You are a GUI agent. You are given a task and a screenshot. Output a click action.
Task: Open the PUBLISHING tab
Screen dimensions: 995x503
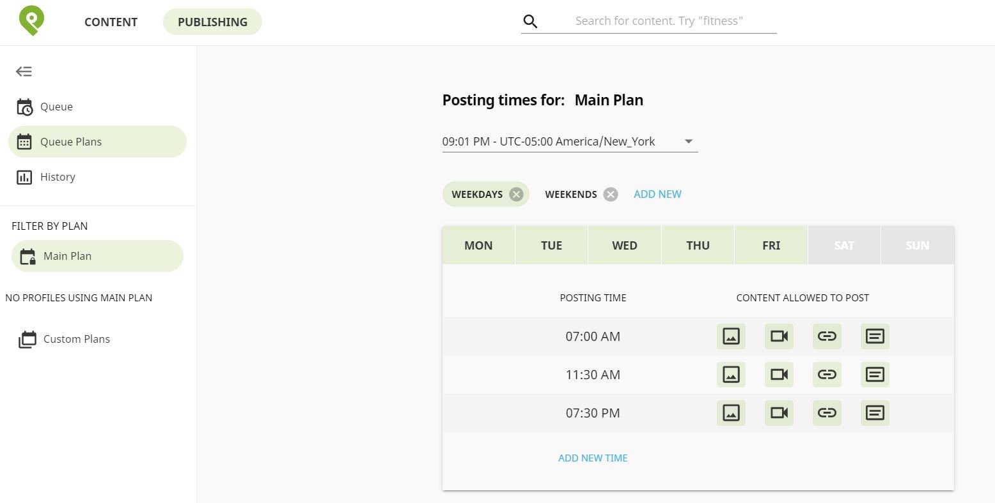point(212,22)
